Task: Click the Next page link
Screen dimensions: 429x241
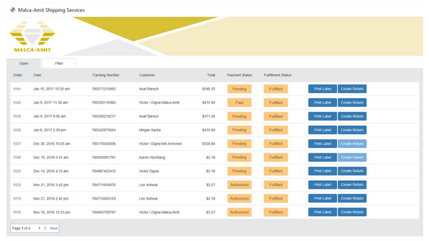Action: pos(54,228)
